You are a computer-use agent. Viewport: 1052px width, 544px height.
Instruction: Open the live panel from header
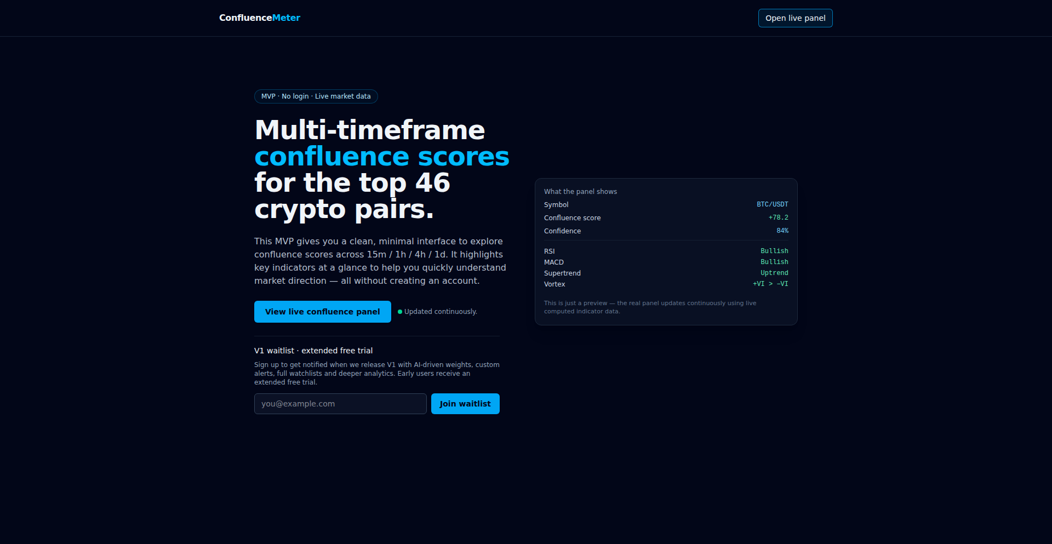[795, 18]
